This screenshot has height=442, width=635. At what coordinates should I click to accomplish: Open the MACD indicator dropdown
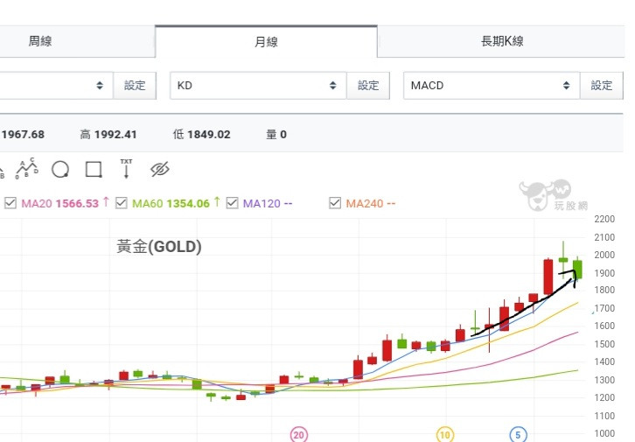492,86
